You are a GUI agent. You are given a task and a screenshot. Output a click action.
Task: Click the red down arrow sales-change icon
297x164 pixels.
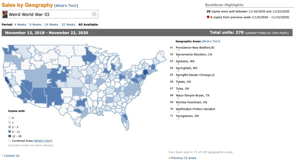pyautogui.click(x=208, y=18)
